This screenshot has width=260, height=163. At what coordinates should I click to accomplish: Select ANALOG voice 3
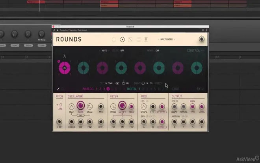104,89
